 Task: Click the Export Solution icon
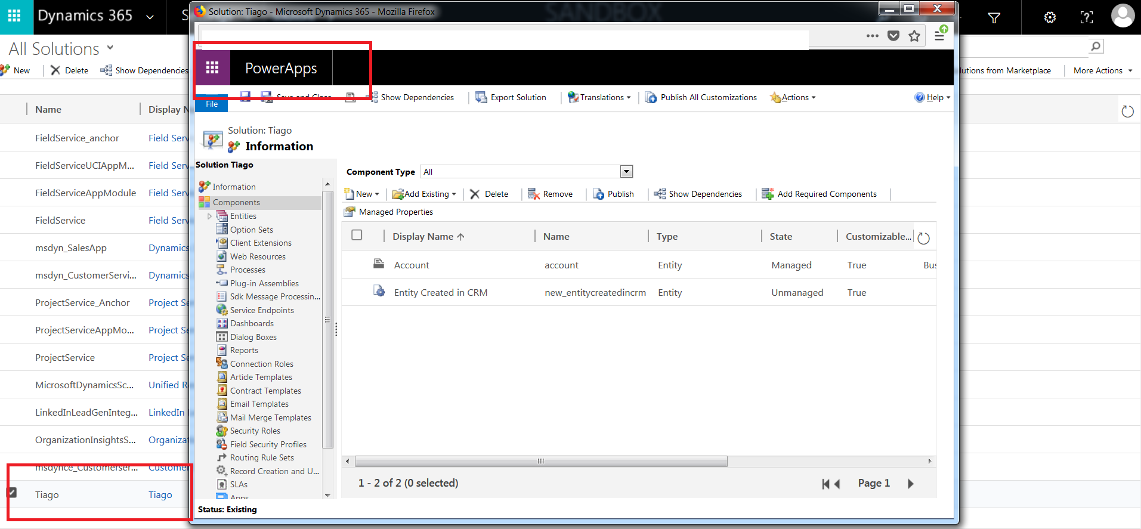[x=481, y=98]
